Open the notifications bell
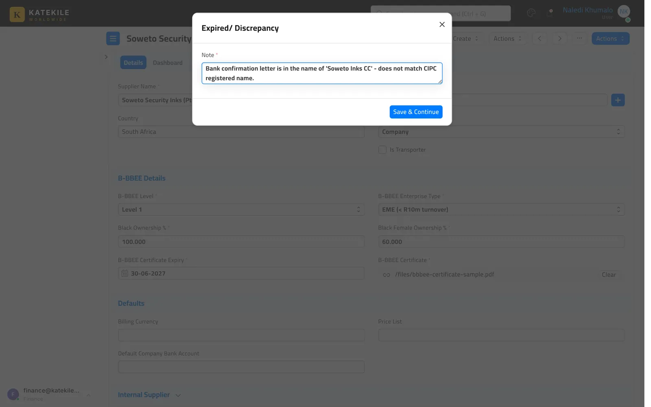The width and height of the screenshot is (651, 407). coord(550,13)
